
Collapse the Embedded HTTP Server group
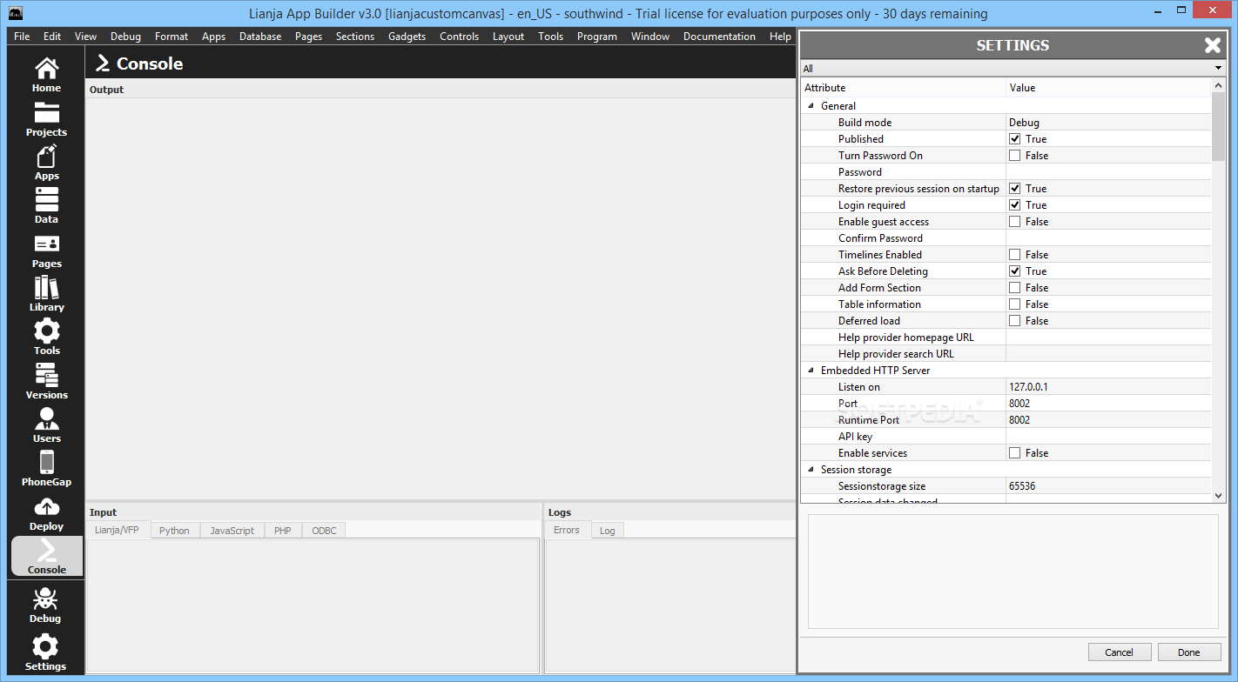pos(811,371)
